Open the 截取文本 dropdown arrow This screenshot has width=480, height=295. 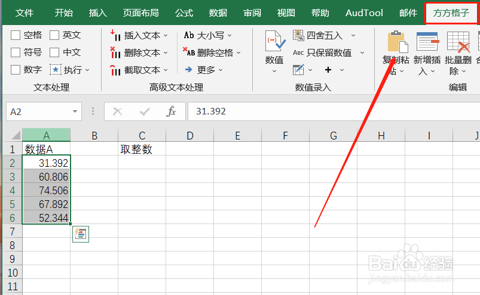pyautogui.click(x=166, y=70)
